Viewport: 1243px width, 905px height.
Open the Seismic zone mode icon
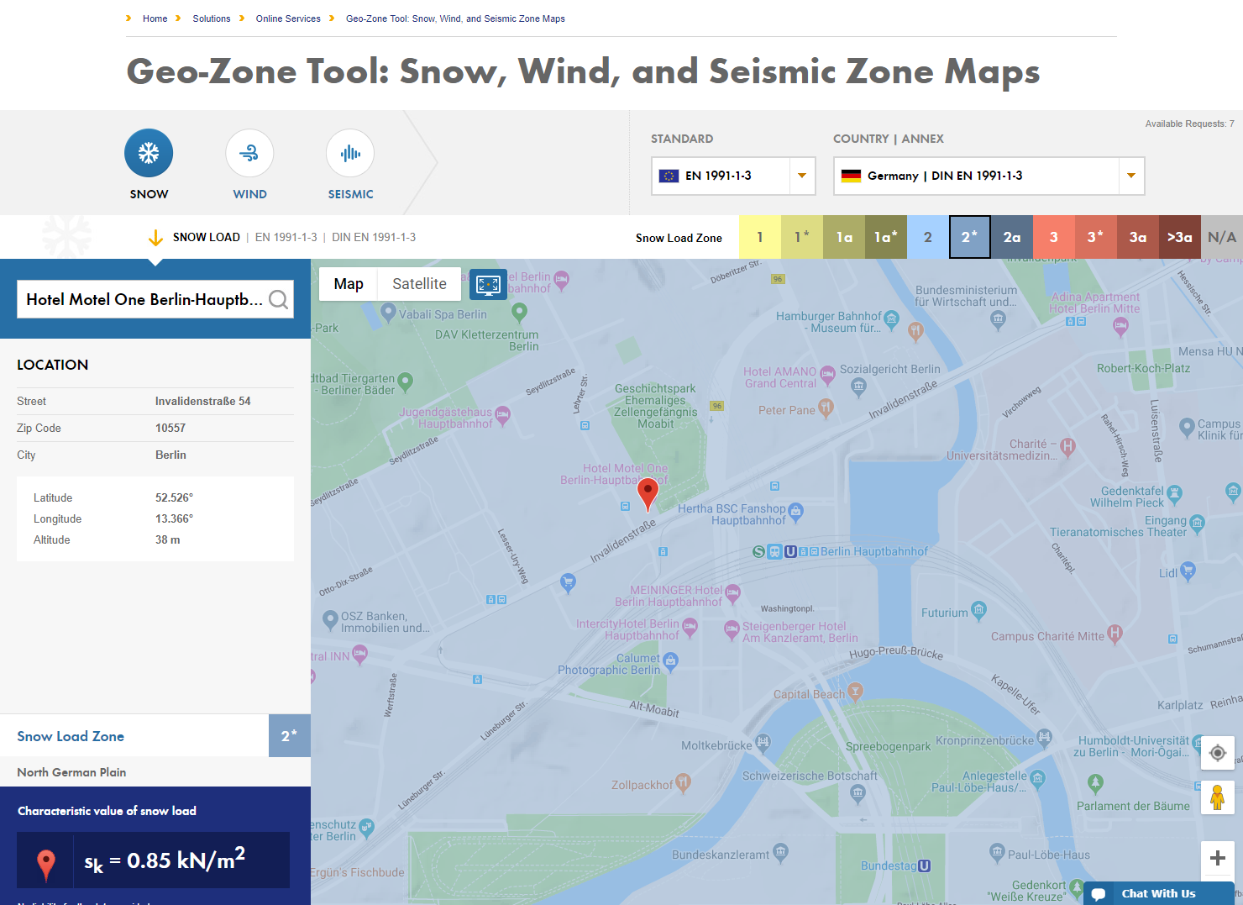350,153
